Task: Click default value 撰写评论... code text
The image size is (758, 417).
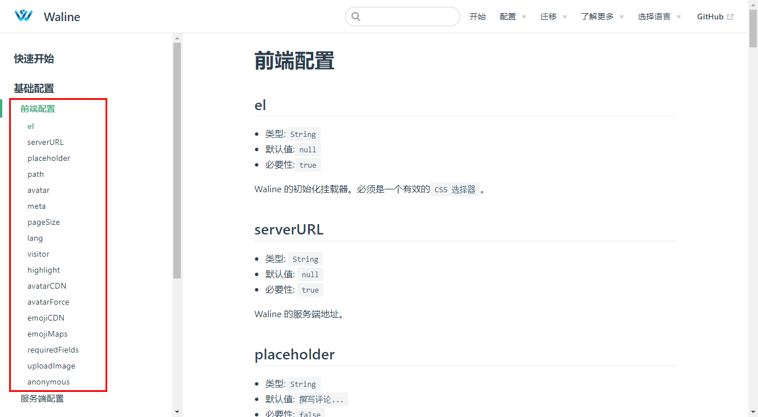Action: pos(322,400)
